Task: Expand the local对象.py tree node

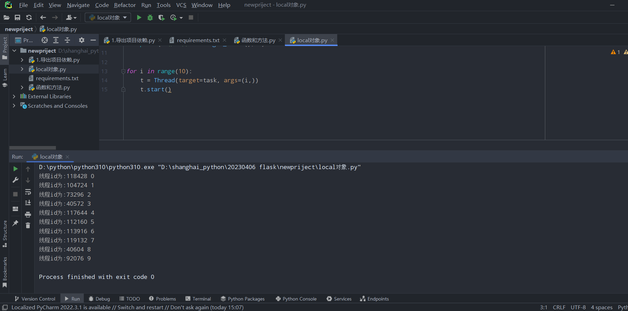Action: [22, 69]
